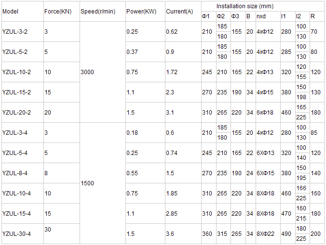Click the 3.6 current value cell
The width and height of the screenshot is (326, 245).
170,233
